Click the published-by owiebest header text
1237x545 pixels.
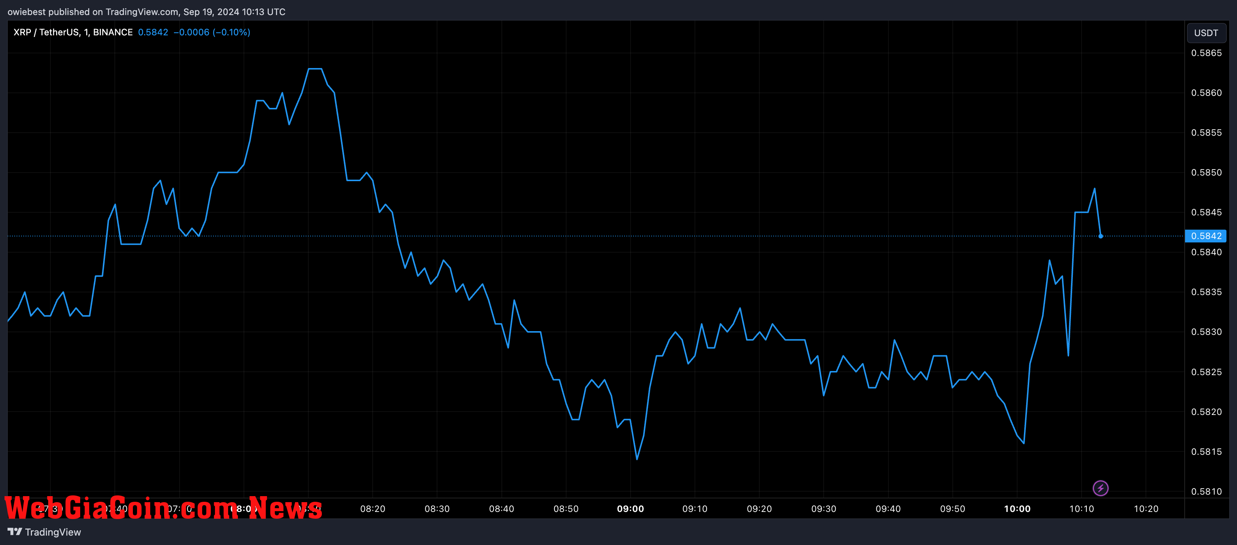point(146,12)
